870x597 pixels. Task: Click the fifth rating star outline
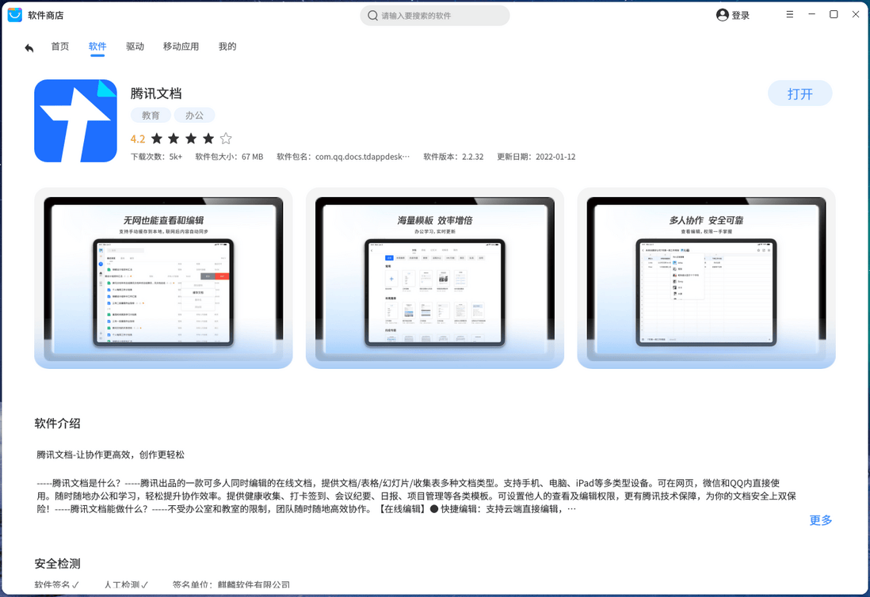pyautogui.click(x=225, y=138)
